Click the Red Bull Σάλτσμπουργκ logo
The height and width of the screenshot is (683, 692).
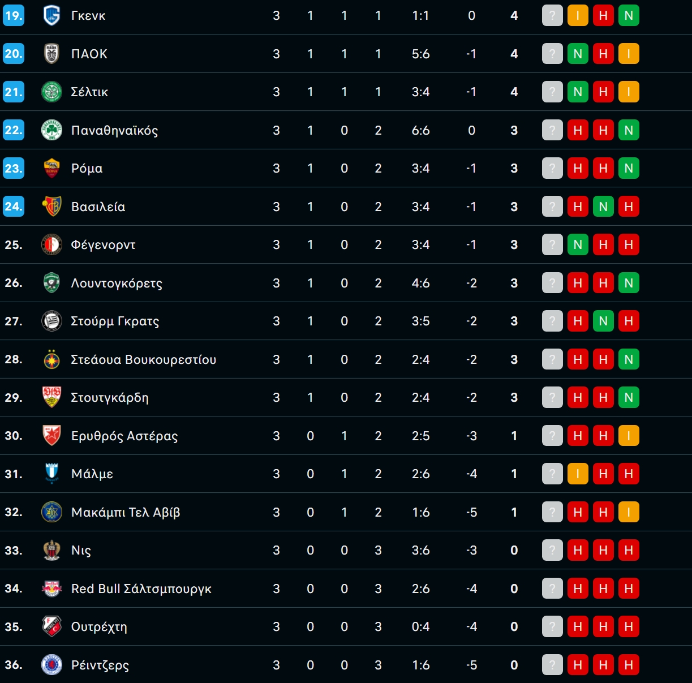coord(51,589)
